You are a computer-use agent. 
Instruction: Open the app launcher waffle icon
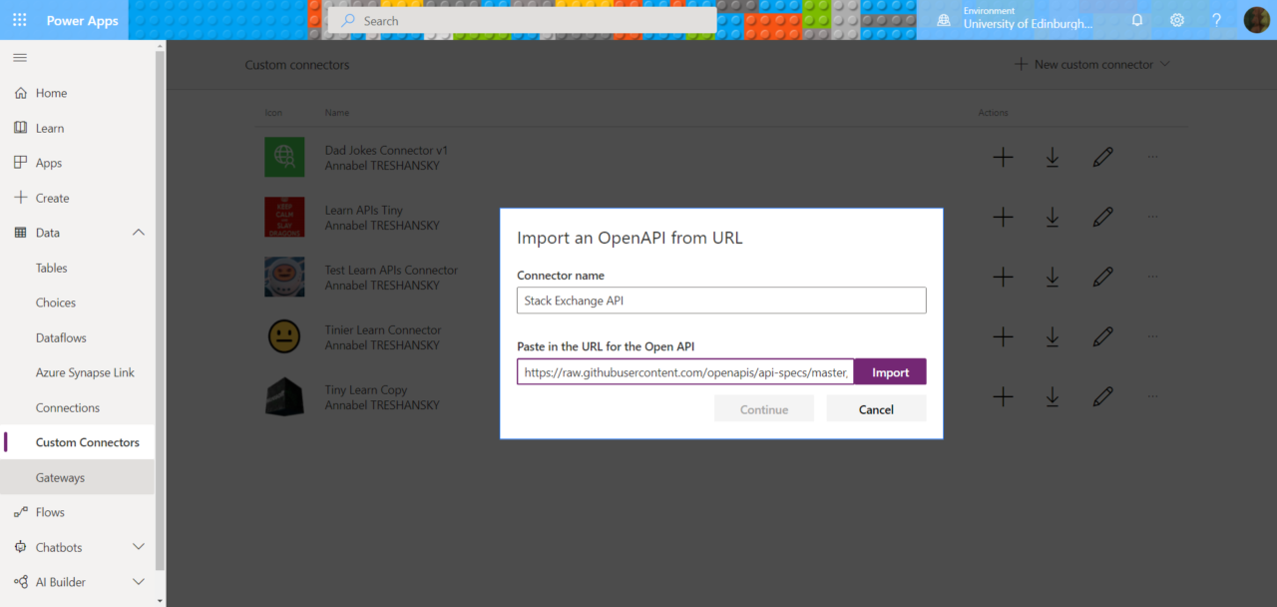[x=19, y=19]
